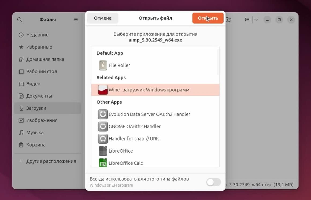Choose Wine - загрузчик Windows программ
The height and width of the screenshot is (200, 311).
click(155, 90)
